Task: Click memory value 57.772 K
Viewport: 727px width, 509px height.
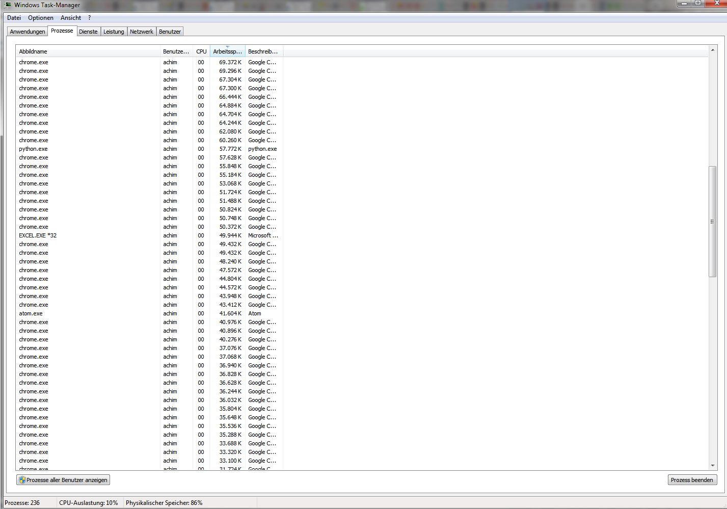Action: [230, 149]
